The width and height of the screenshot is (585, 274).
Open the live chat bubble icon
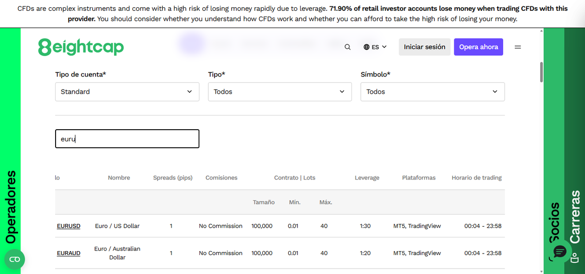559,252
